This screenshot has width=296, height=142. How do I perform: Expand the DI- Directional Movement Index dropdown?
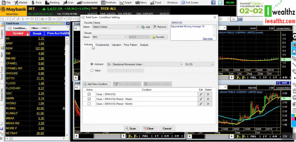coord(145,64)
